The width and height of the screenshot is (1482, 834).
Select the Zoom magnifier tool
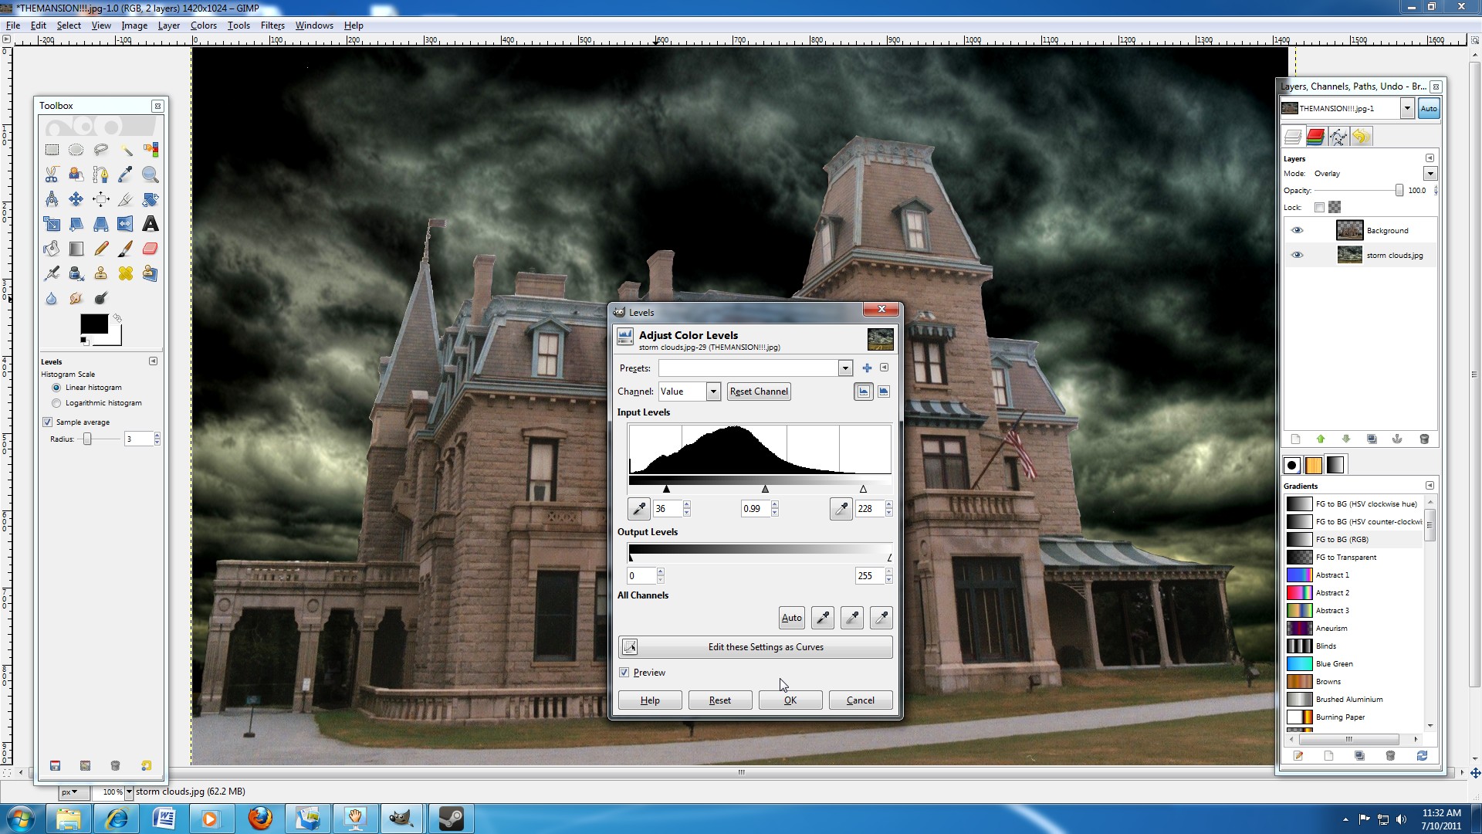(151, 175)
